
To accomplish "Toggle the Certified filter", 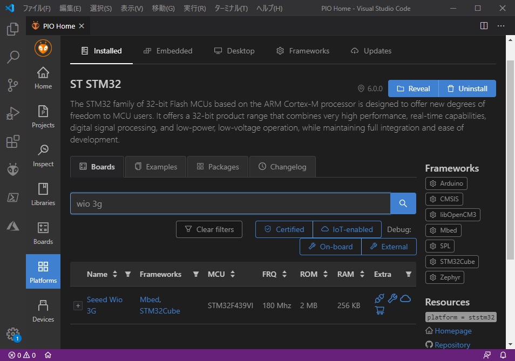I will pyautogui.click(x=284, y=229).
